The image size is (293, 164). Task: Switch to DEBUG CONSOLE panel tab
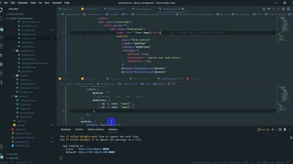(96, 129)
